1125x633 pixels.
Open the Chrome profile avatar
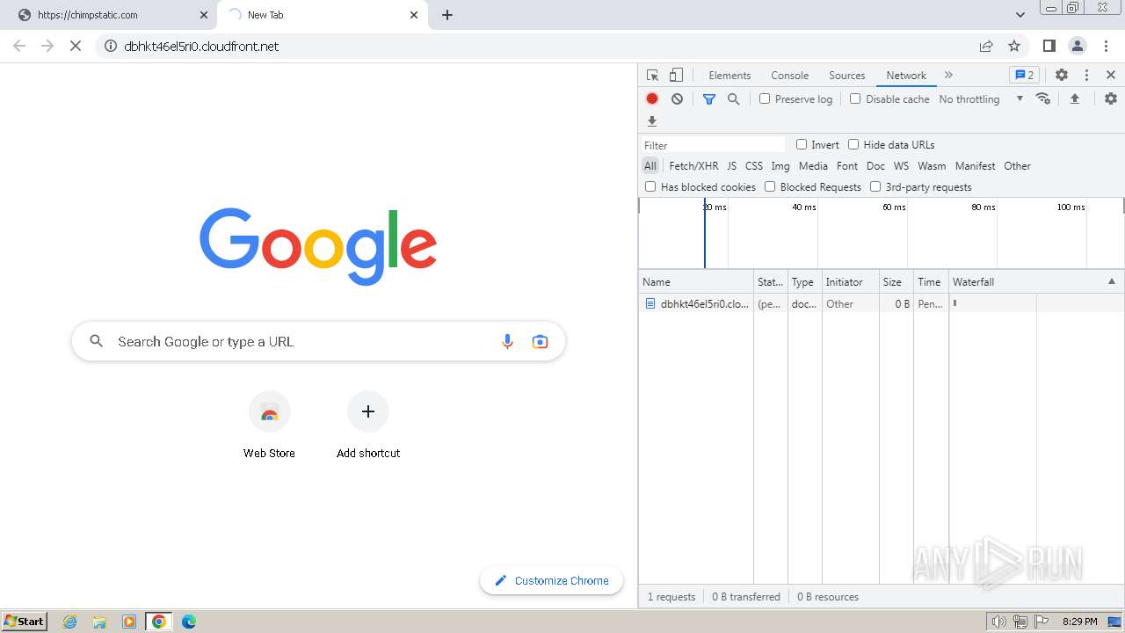pyautogui.click(x=1078, y=46)
